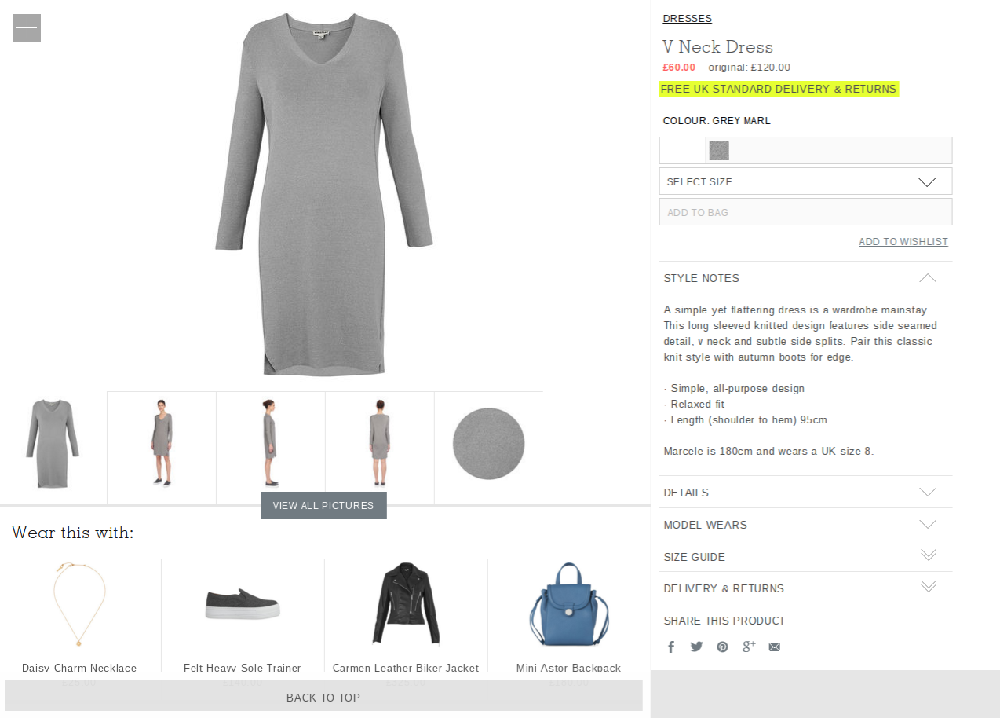Share product on Pinterest
This screenshot has width=1000, height=718.
[722, 647]
